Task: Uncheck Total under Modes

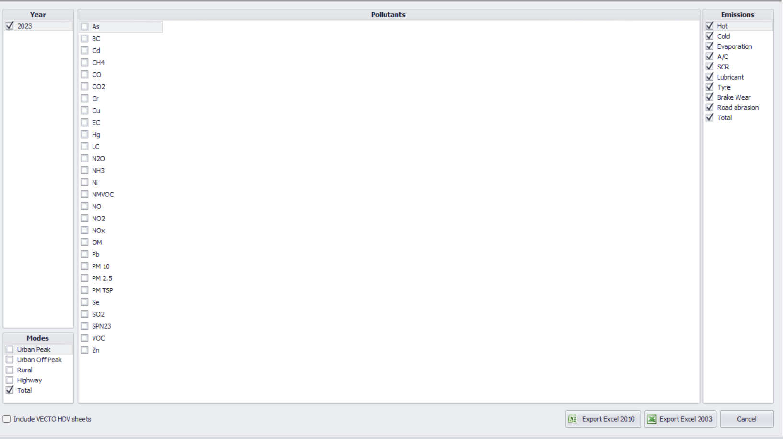Action: (9, 390)
